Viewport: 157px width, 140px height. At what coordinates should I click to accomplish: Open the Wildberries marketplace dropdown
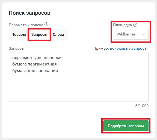tap(131, 34)
